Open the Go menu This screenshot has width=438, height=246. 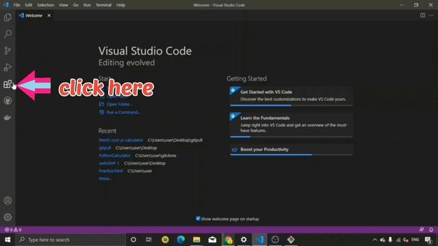[x=76, y=5]
